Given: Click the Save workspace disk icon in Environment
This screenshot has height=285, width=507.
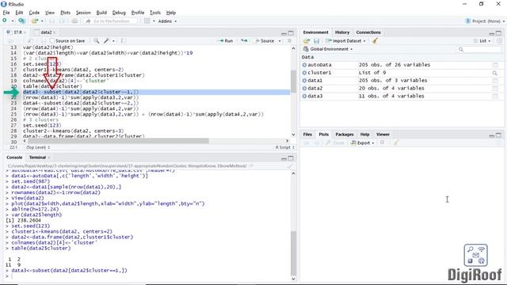Looking at the screenshot, I should [317, 41].
